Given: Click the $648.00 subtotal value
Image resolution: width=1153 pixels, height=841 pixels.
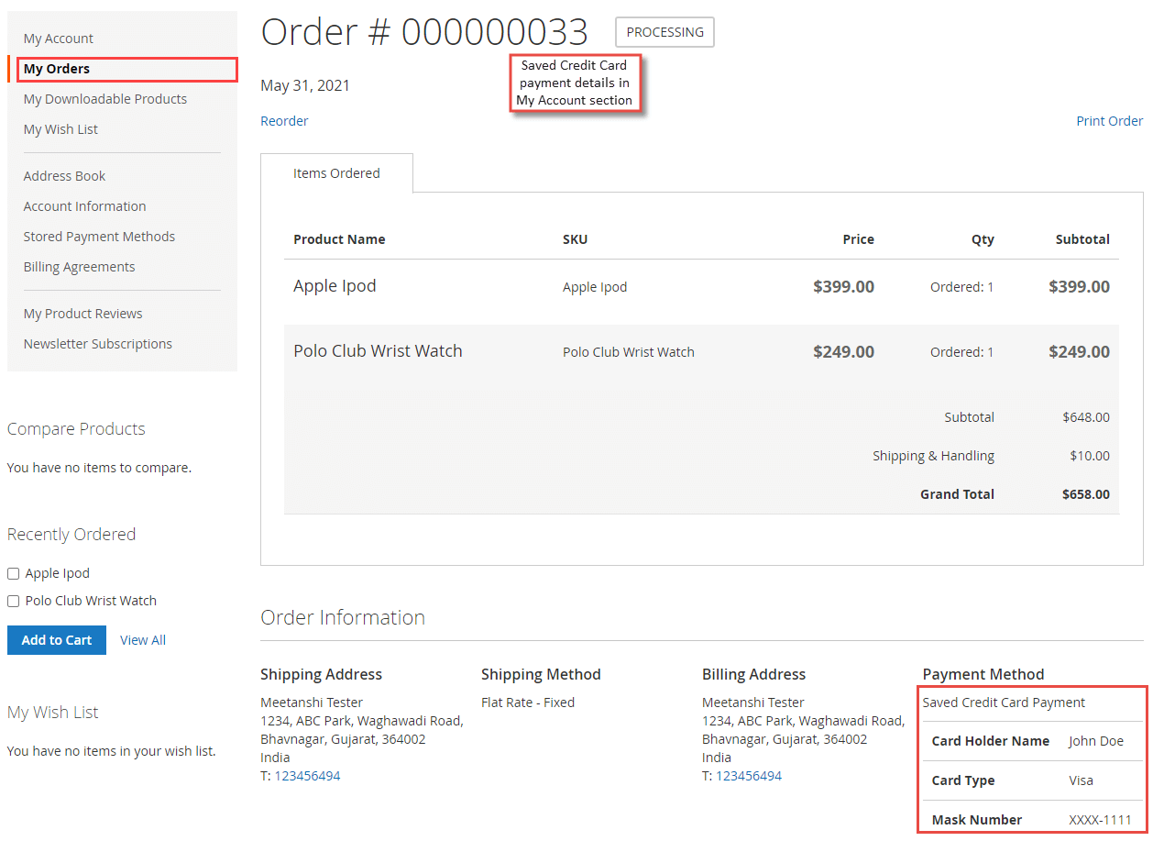Looking at the screenshot, I should click(1086, 417).
